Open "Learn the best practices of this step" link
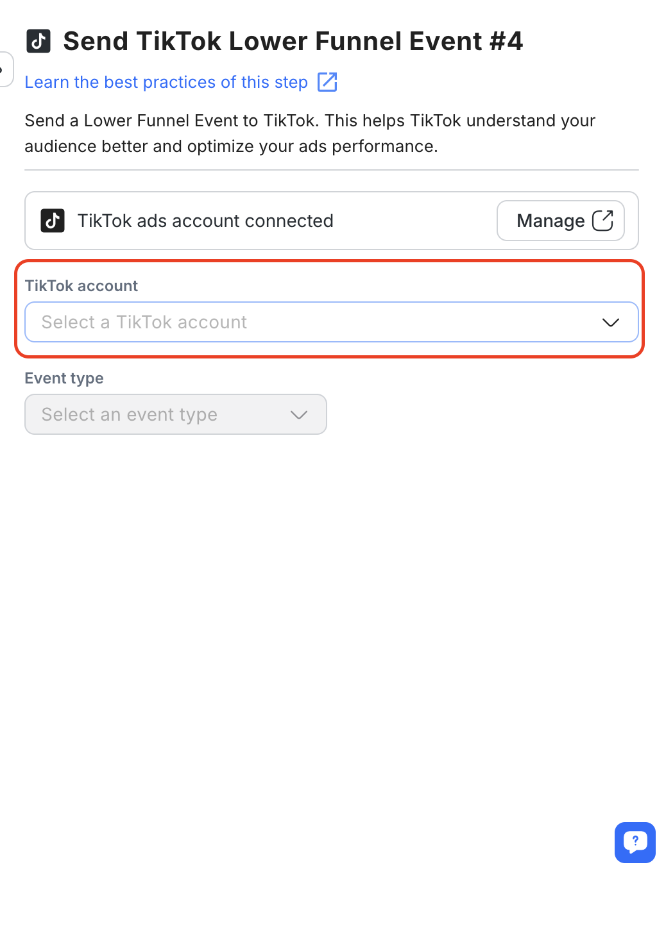Viewport: 657px width, 926px height. pyautogui.click(x=166, y=82)
